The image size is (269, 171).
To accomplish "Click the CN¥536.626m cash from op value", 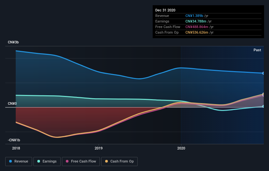I will [x=197, y=32].
